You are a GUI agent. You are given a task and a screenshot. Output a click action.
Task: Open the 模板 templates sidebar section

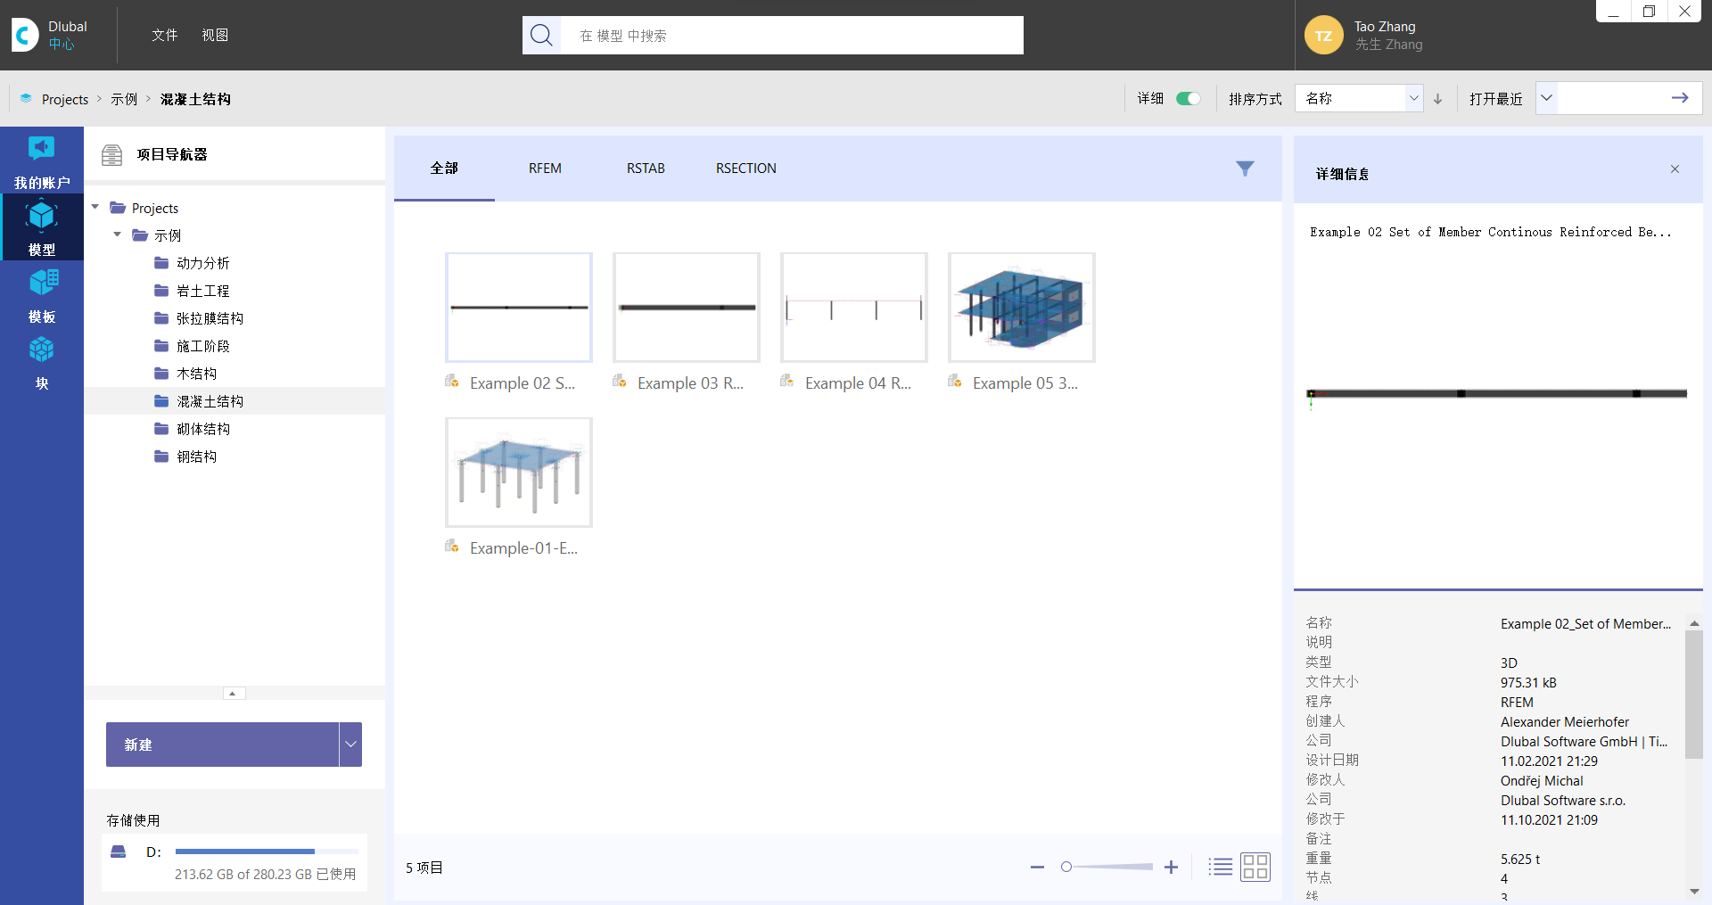pos(42,294)
